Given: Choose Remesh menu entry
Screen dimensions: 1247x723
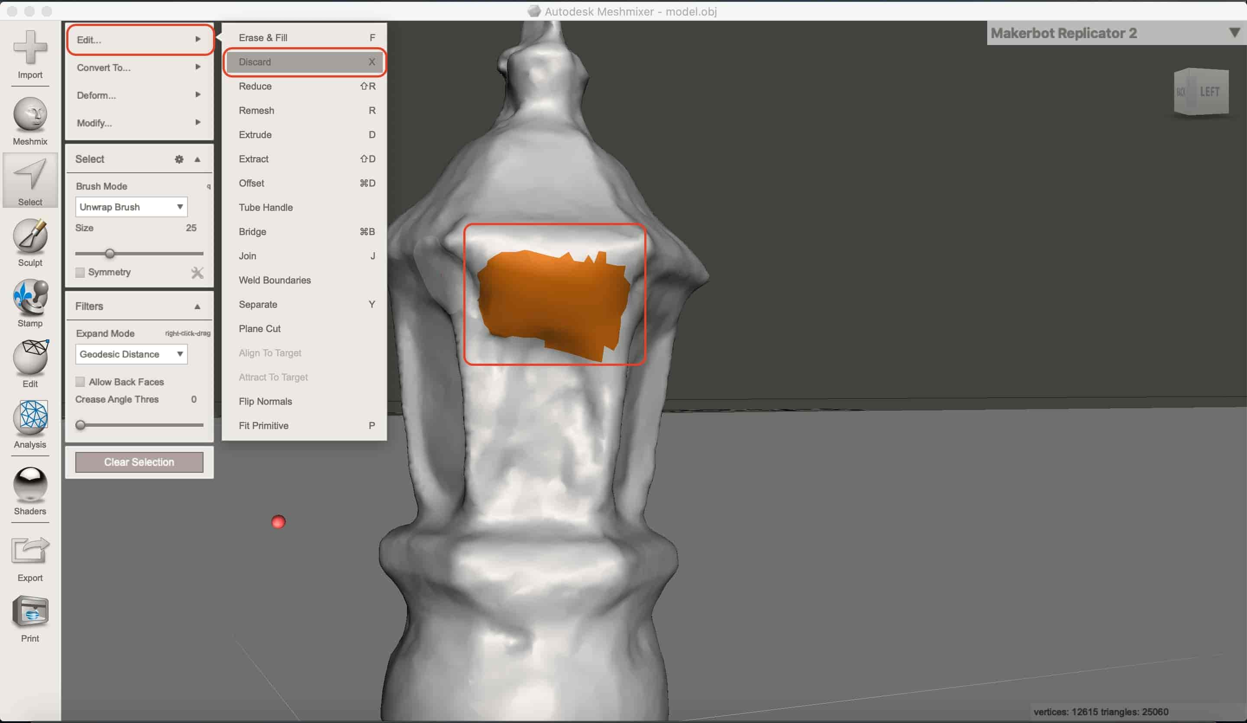Looking at the screenshot, I should coord(305,110).
